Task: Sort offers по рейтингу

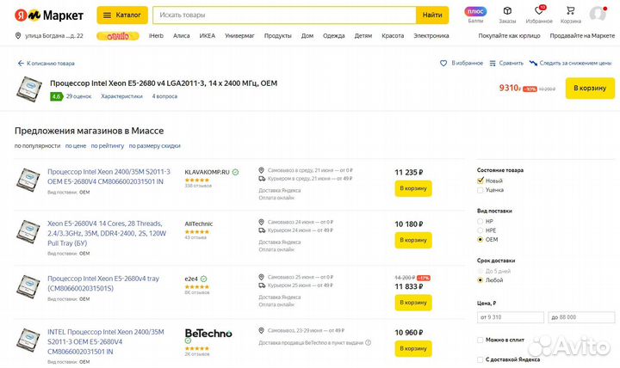Action: click(x=108, y=145)
